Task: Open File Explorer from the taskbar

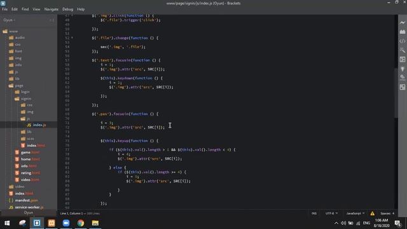Action: tap(95, 223)
